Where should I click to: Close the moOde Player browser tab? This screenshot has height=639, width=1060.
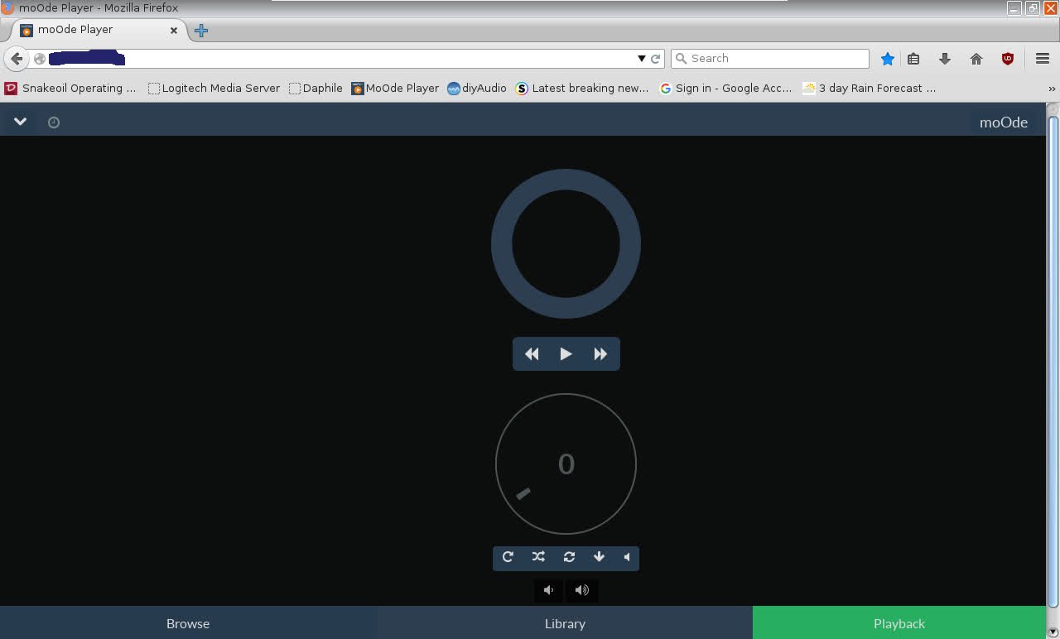click(x=174, y=30)
